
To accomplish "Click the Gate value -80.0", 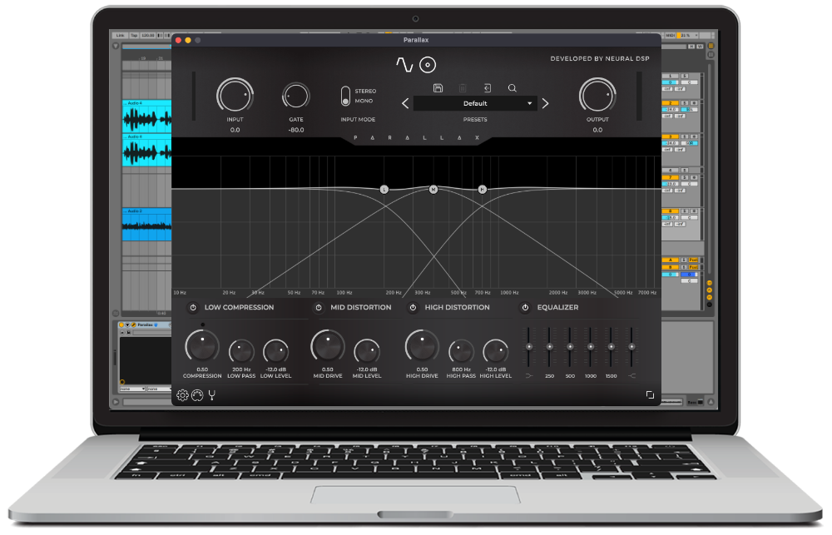I will tap(296, 130).
